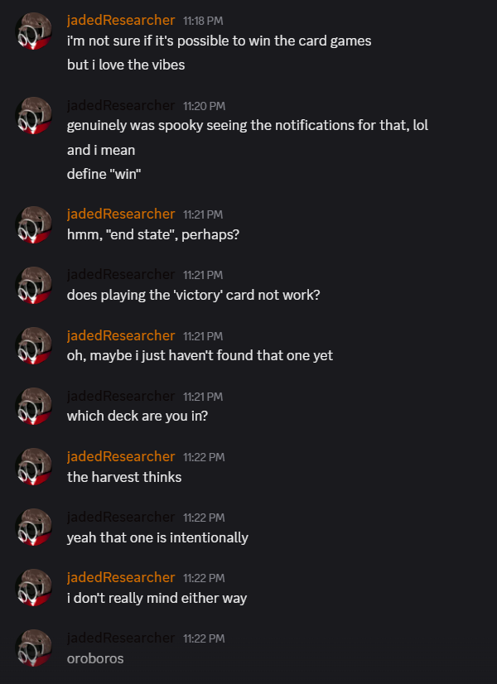Click dimmed username above "yeah that one is intentionally"
The width and height of the screenshot is (497, 684).
pos(121,517)
